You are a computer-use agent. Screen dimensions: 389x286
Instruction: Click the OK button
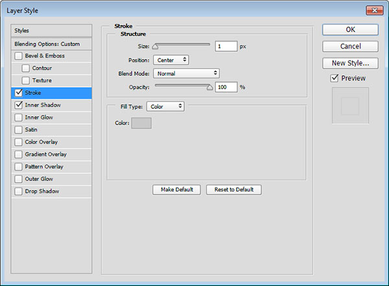tap(350, 29)
